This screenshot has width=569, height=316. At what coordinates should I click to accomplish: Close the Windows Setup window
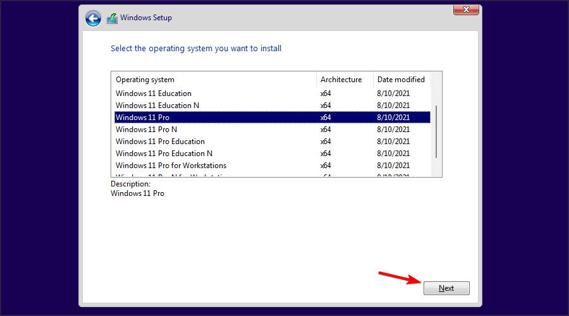click(466, 9)
